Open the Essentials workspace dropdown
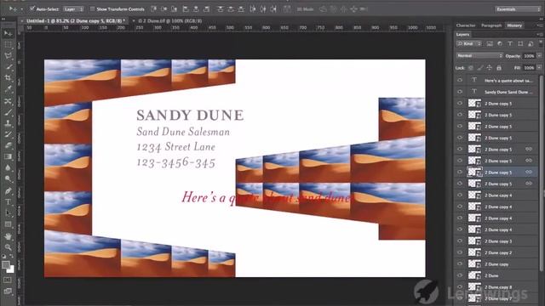The width and height of the screenshot is (545, 306). (x=518, y=9)
